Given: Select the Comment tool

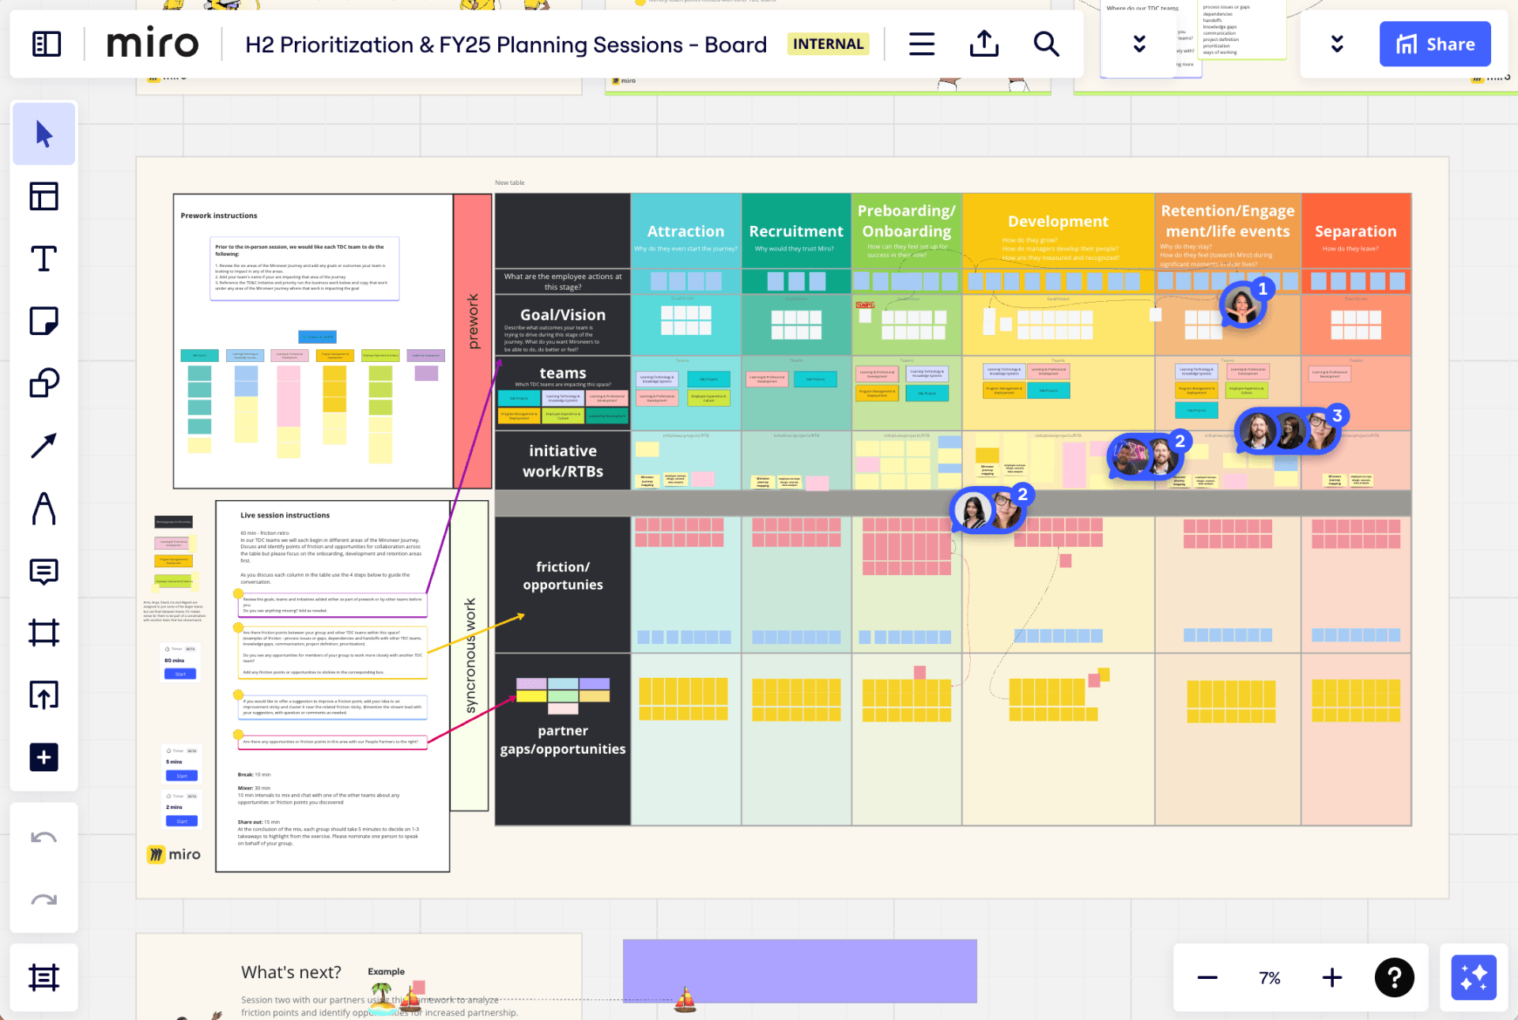Looking at the screenshot, I should coord(44,570).
